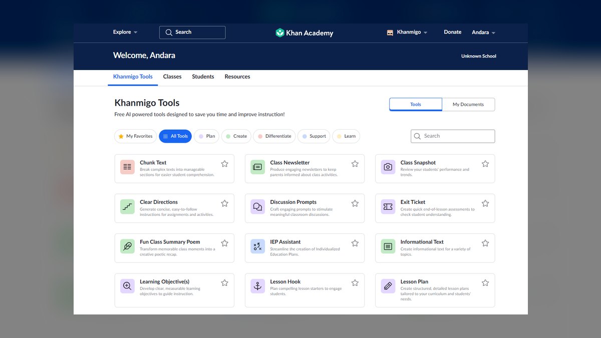Click the Clear Directions stairs icon
The image size is (601, 338).
coord(127,206)
